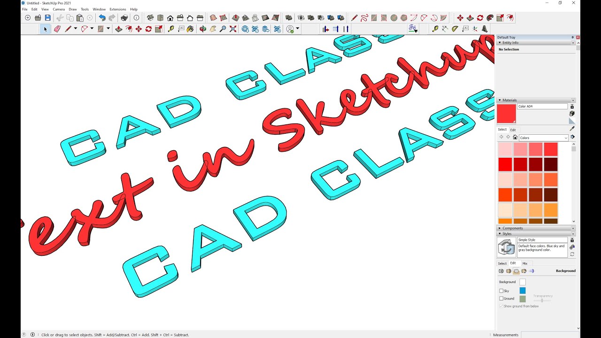Click the Measurements input box
This screenshot has width=601, height=338.
[550, 335]
